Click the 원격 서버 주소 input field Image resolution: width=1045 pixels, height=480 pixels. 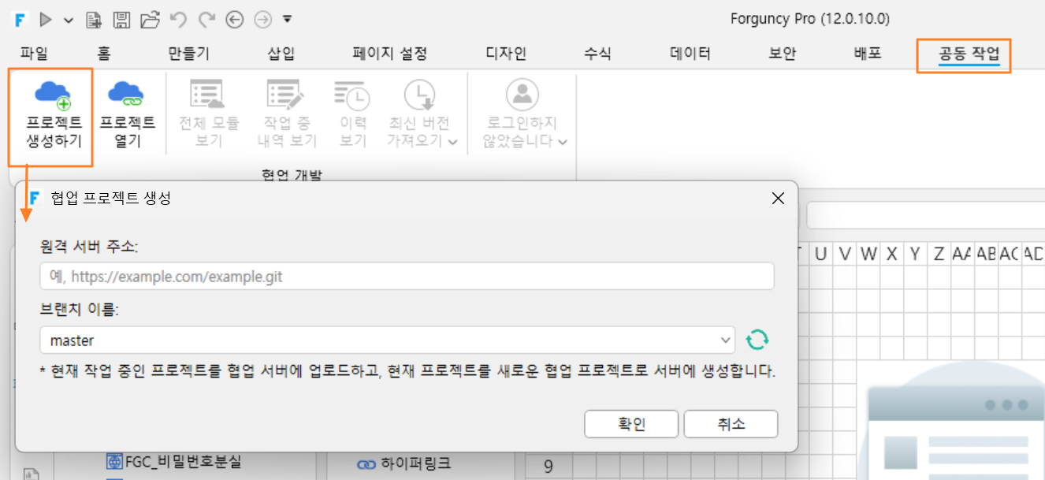(x=407, y=277)
